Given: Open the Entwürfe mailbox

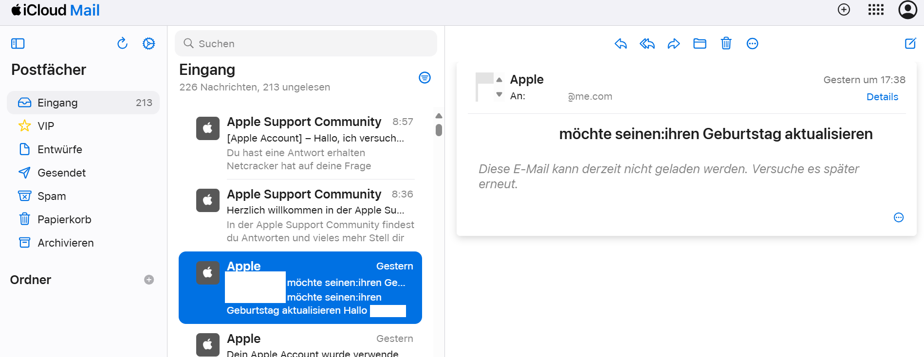Looking at the screenshot, I should click(83, 149).
